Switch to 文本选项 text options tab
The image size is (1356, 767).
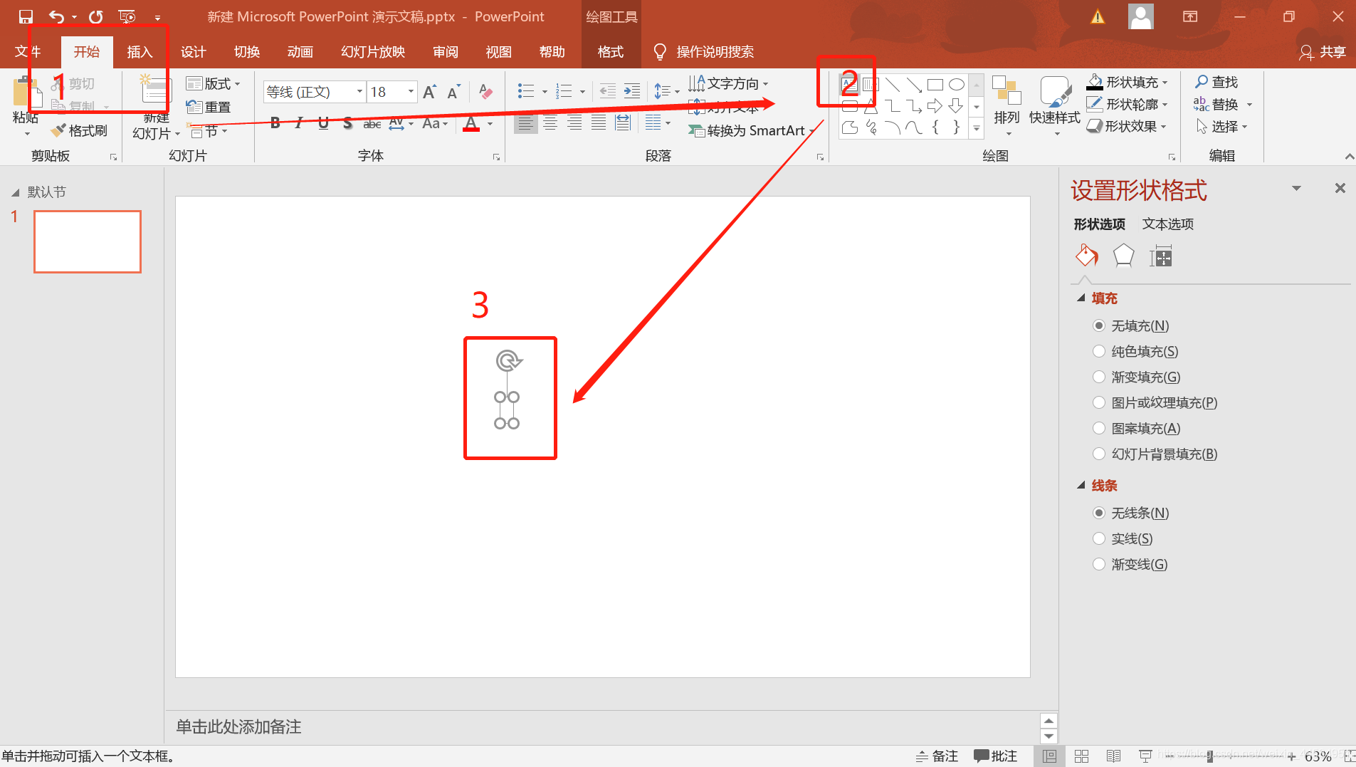point(1167,224)
